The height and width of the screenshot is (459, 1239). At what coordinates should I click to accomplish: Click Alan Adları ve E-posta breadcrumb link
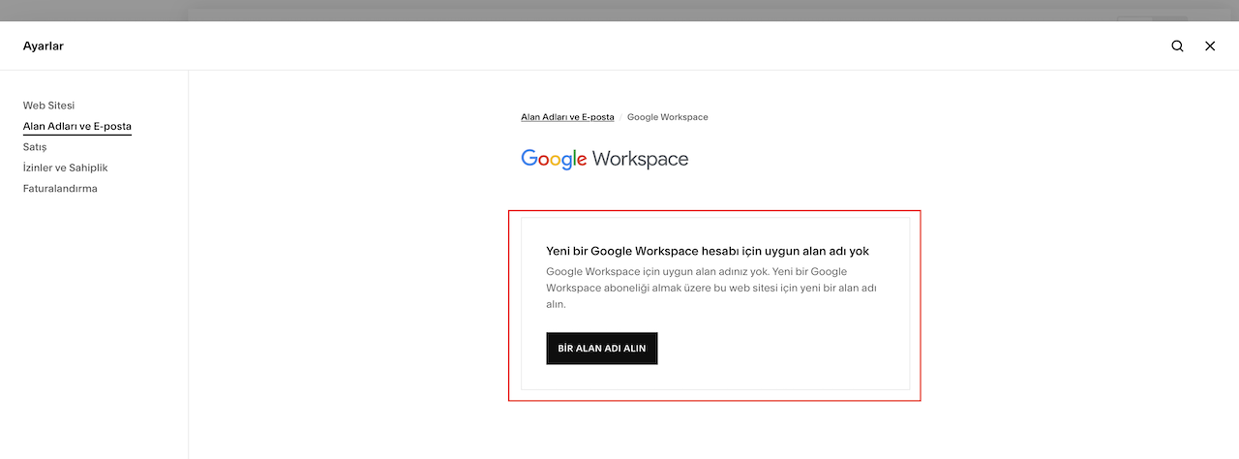[567, 117]
